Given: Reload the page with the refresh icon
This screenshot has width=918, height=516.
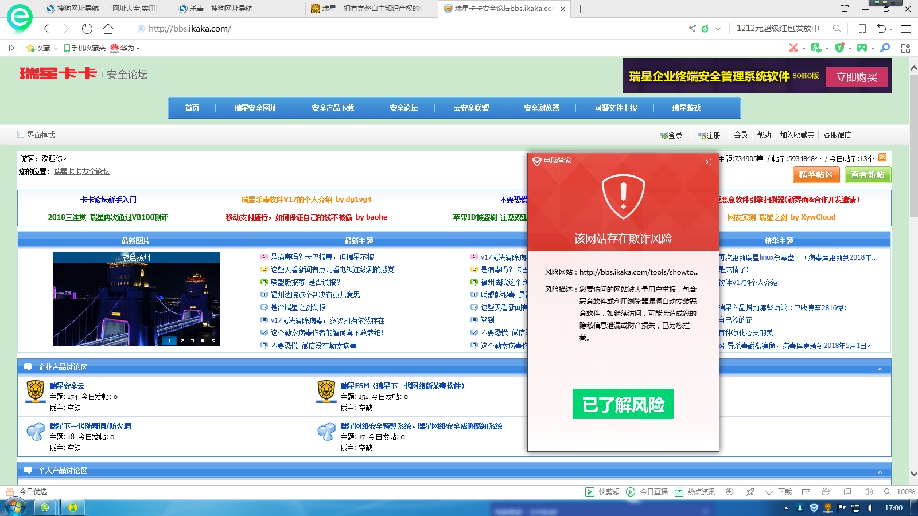Looking at the screenshot, I should click(x=87, y=29).
